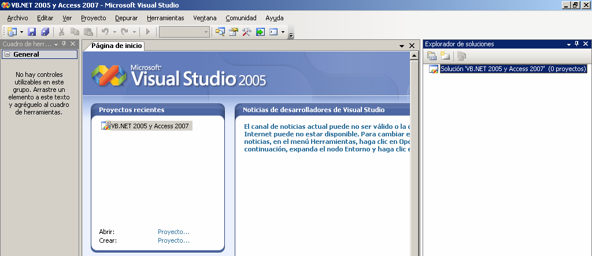The image size is (592, 256).
Task: Click the Save All (stacked disks) icon
Action: pos(45,32)
